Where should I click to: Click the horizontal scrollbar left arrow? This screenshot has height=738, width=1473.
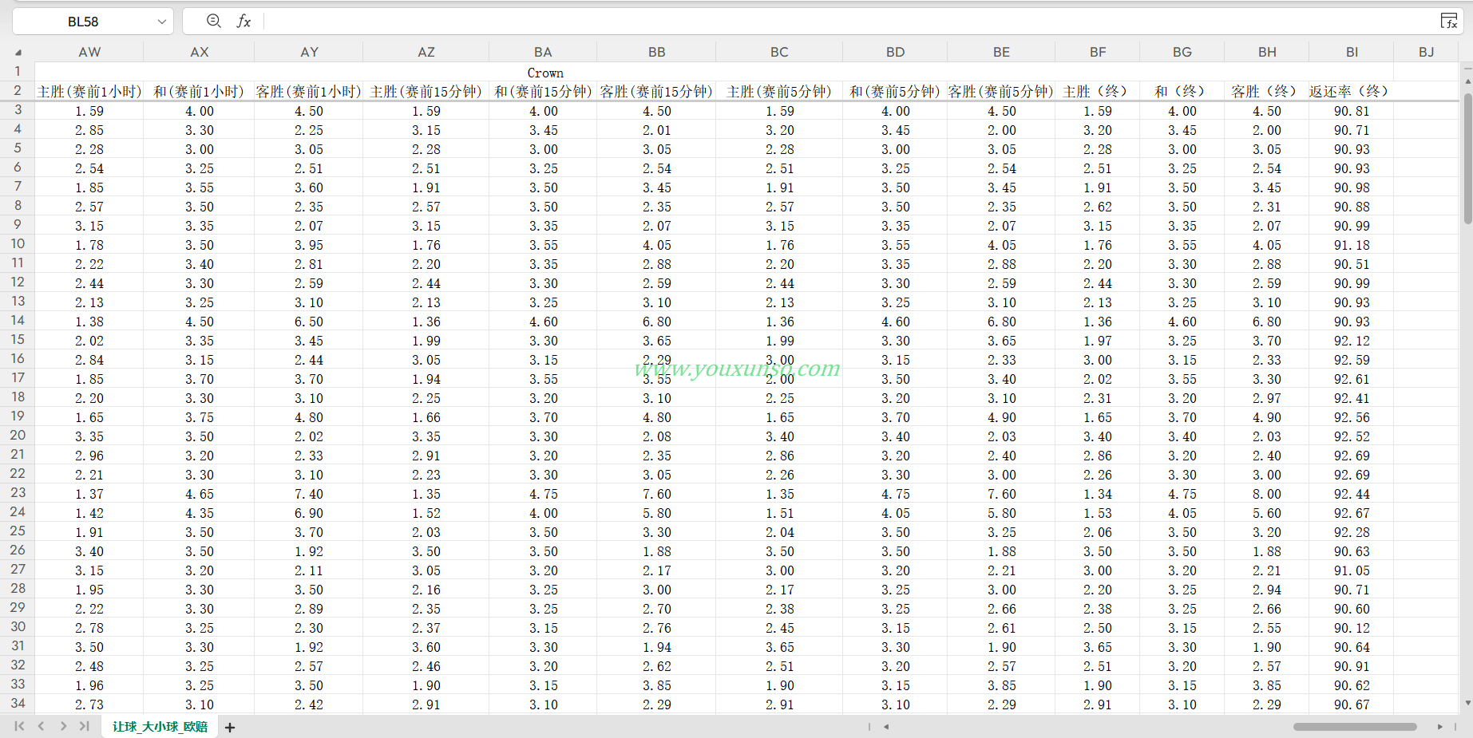point(886,727)
